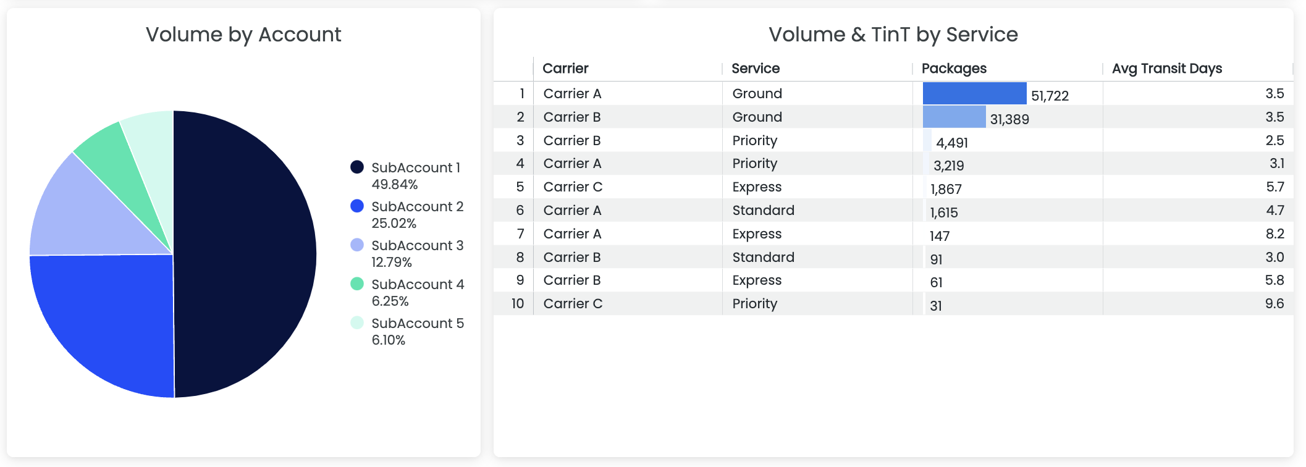Viewport: 1306px width, 467px height.
Task: Sort by Avg Transit Days header
Action: pyautogui.click(x=1167, y=69)
